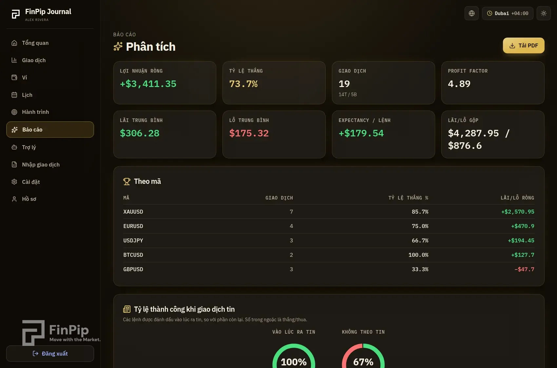Viewport: 557px width, 368px height.
Task: Click the Lịch calendar icon
Action: click(14, 95)
